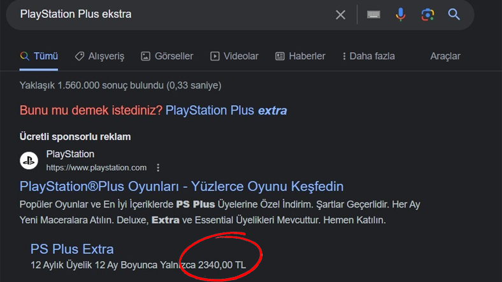The height and width of the screenshot is (282, 502).
Task: Click the PlayStation advertiser name
Action: 70,155
